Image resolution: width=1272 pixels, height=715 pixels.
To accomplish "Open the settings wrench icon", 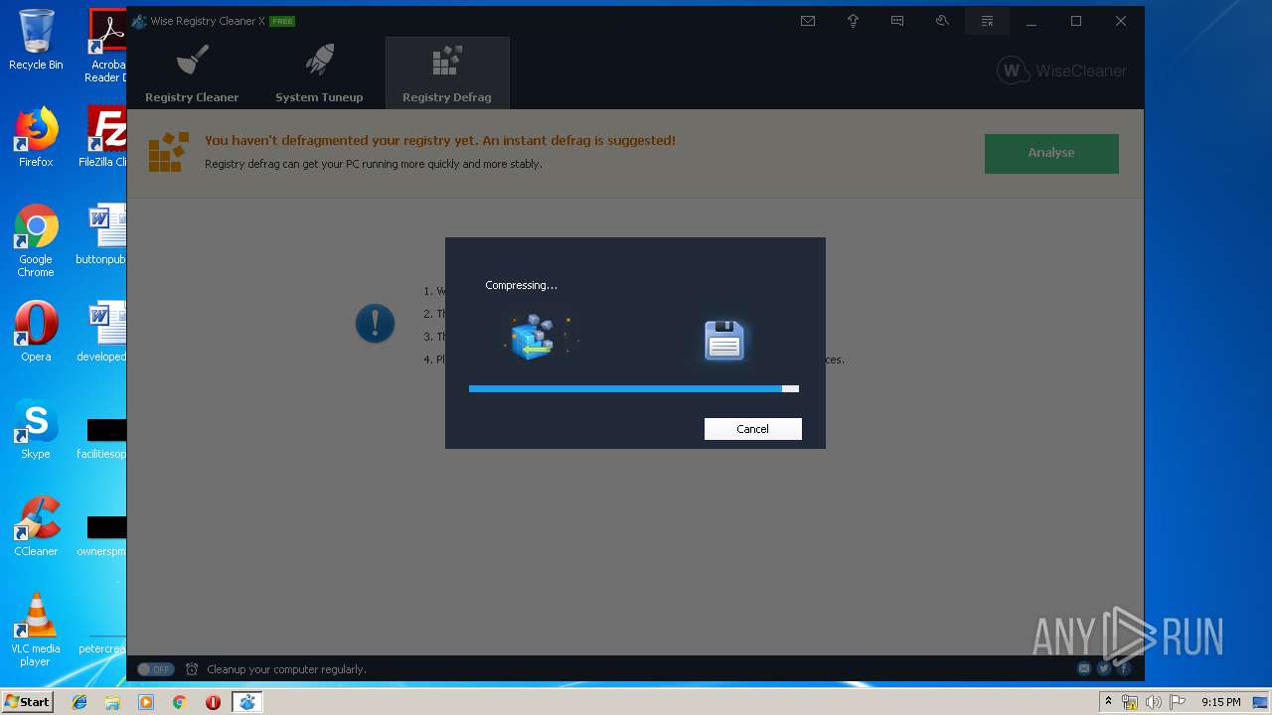I will (x=942, y=21).
